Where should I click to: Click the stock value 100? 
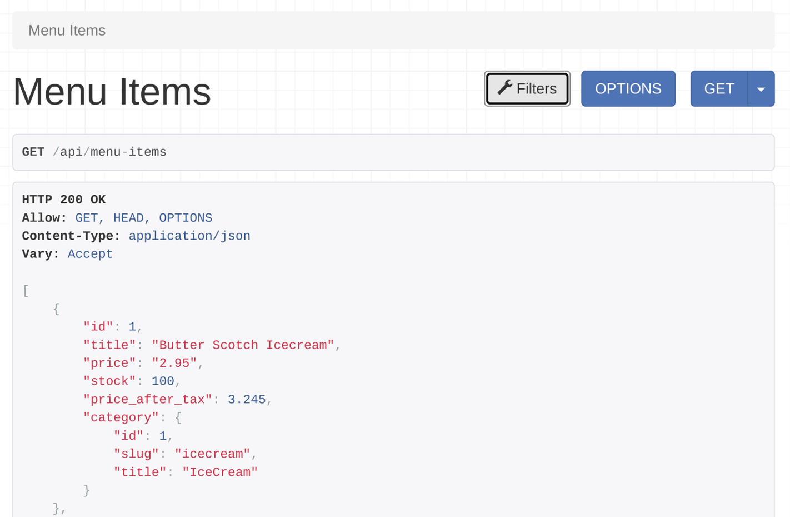pyautogui.click(x=162, y=381)
